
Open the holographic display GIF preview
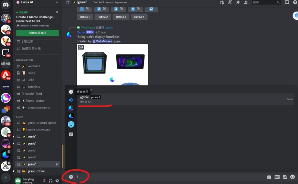pos(112,65)
